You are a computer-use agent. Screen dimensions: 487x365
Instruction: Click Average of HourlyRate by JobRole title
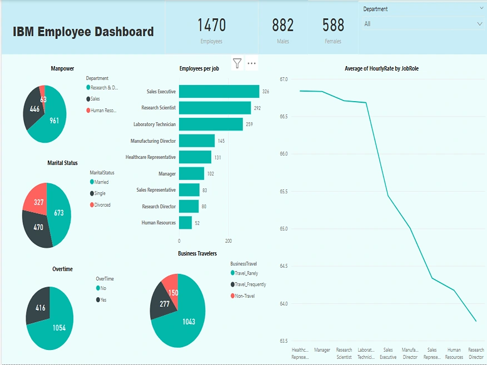pyautogui.click(x=382, y=68)
